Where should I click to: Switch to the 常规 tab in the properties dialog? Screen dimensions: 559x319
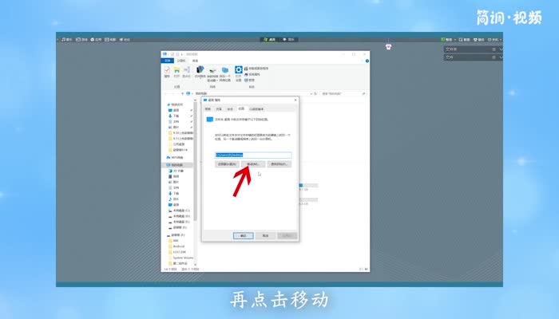[x=208, y=108]
